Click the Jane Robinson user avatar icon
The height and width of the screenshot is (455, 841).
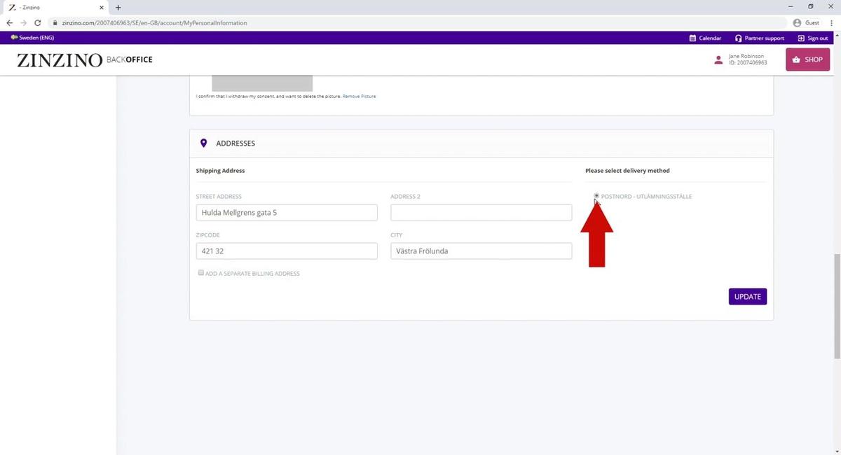pos(718,60)
